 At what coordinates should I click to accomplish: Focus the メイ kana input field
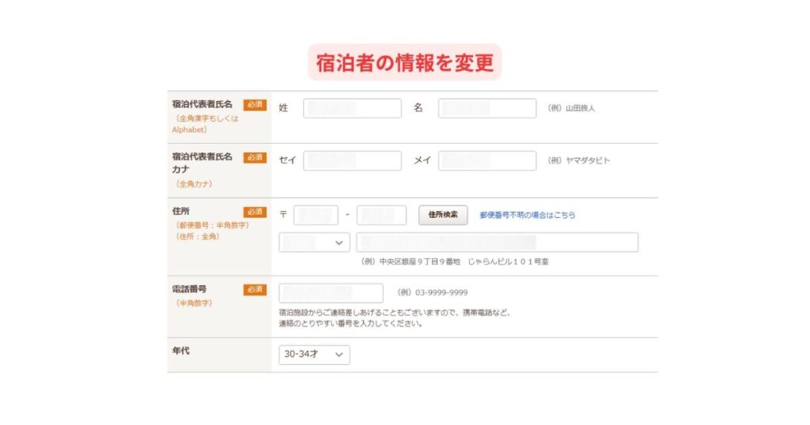(x=487, y=161)
